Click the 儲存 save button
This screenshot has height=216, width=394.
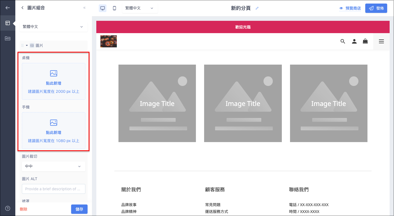click(x=79, y=209)
